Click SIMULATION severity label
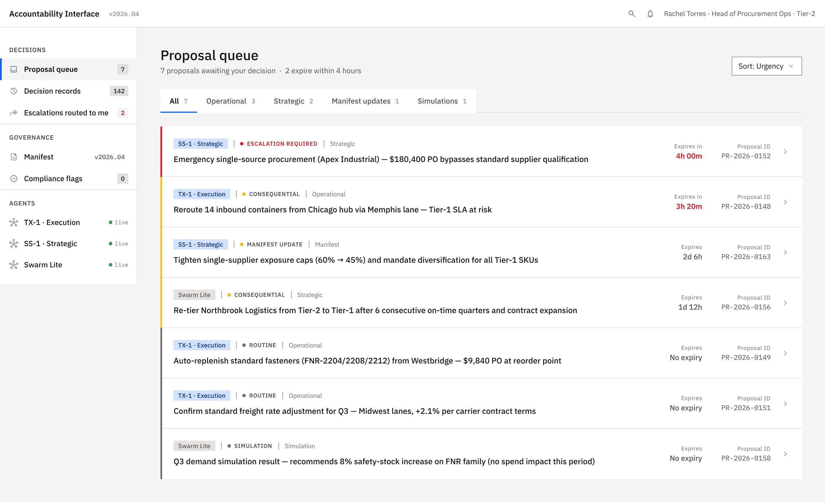825x502 pixels. [253, 446]
